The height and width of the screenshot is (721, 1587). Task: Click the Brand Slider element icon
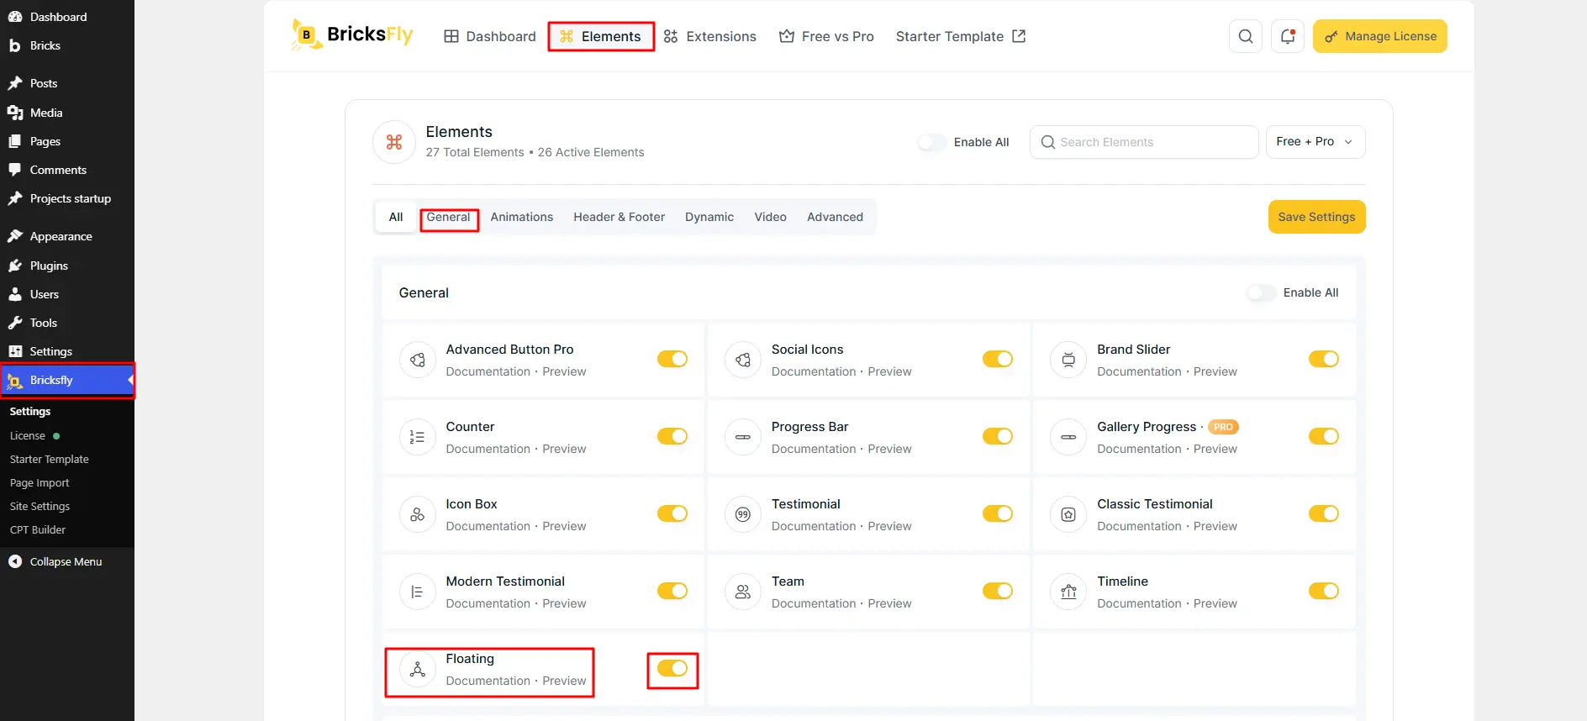click(1068, 360)
